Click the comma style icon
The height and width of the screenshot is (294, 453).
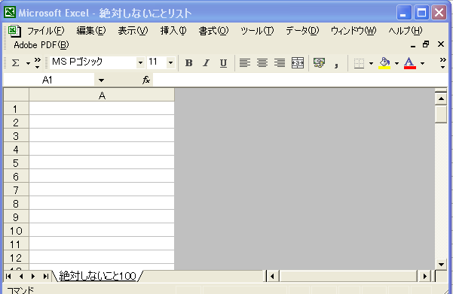(x=336, y=64)
